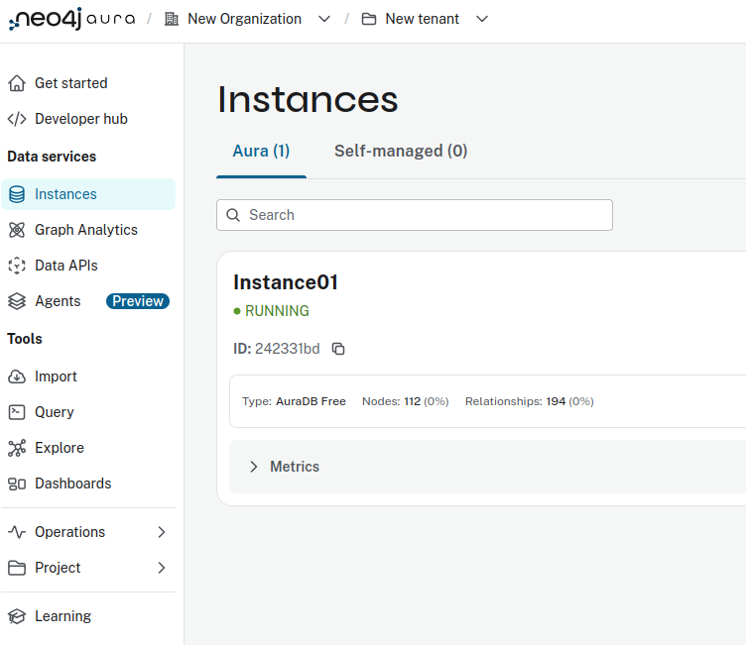Open Graph Analytics from the sidebar
Screen dimensions: 746x645
click(85, 230)
